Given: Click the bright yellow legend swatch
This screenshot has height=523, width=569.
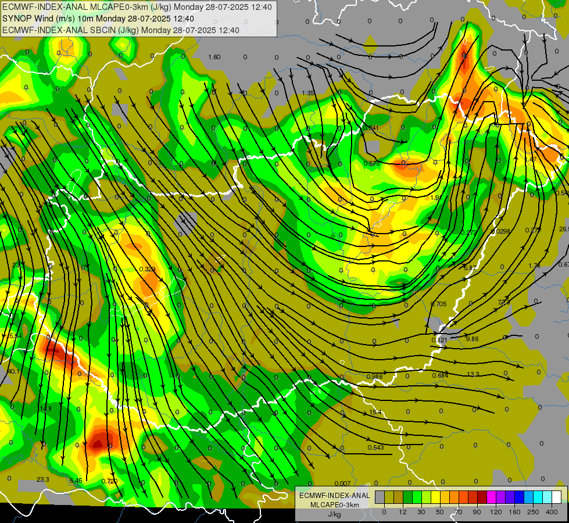Looking at the screenshot, I should (x=435, y=497).
